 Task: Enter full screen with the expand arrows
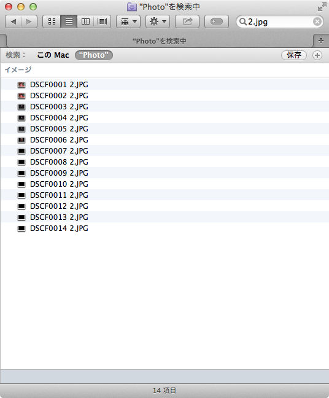coord(322,7)
